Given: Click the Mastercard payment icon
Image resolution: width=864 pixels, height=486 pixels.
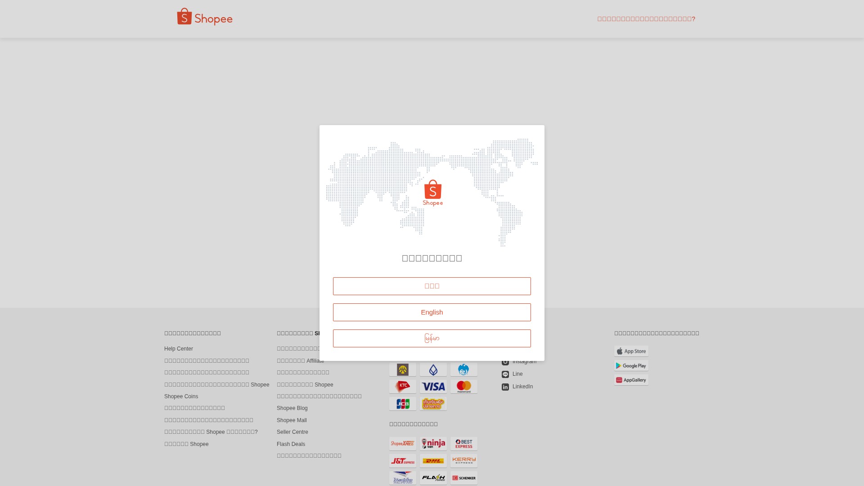Looking at the screenshot, I should [464, 387].
